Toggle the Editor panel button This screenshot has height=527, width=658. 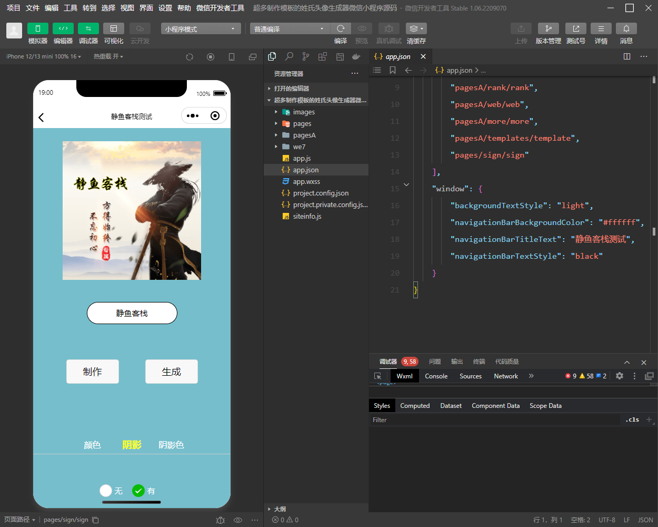[63, 28]
